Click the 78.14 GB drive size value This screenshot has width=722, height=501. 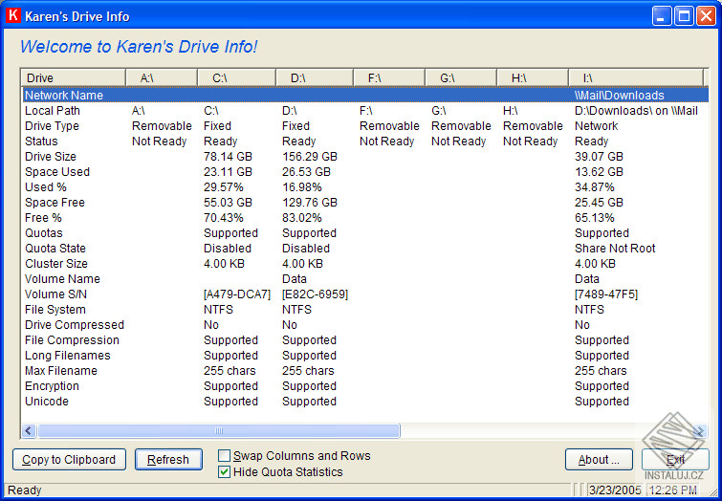point(228,156)
